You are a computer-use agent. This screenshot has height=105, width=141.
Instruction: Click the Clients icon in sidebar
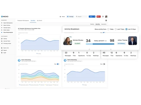[x=2, y=39]
